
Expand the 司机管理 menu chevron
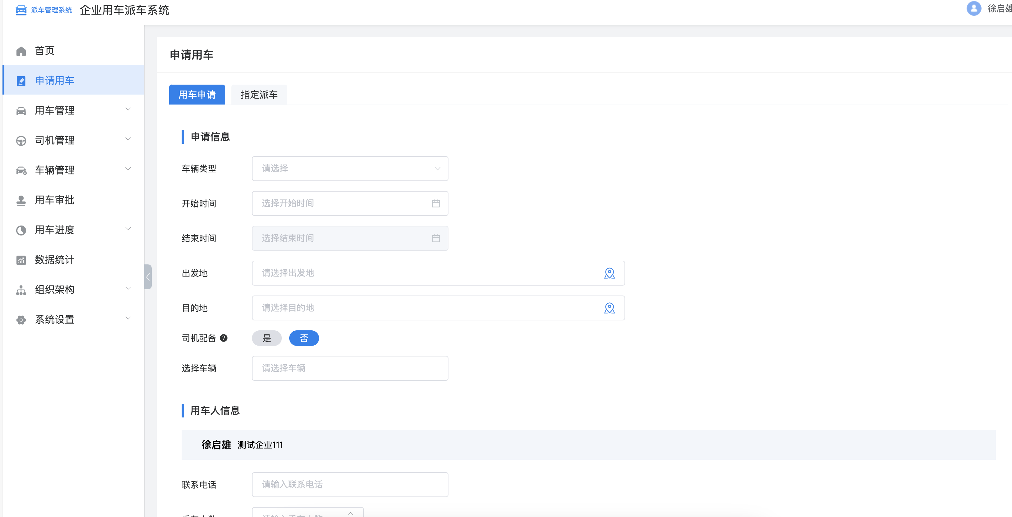point(128,139)
